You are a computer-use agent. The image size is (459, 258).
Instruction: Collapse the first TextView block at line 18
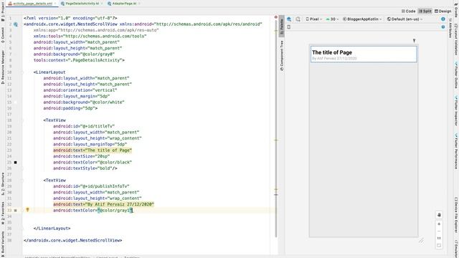tap(22, 120)
